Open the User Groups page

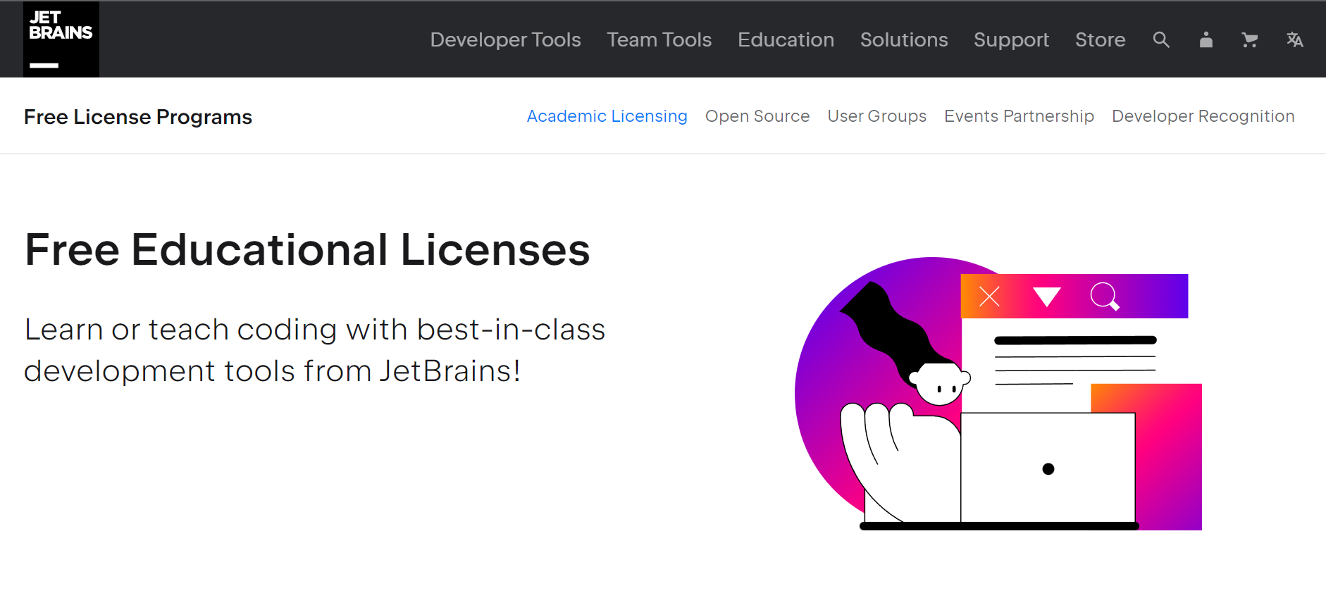tap(876, 116)
